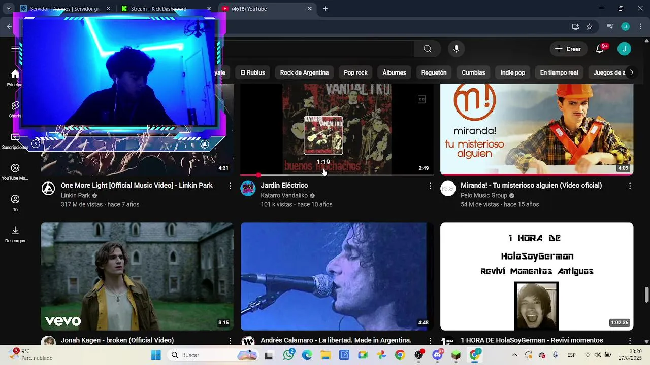Seek on Jardín Eléctrico preview progress bar
Screen dimensions: 650x365
coord(337,175)
